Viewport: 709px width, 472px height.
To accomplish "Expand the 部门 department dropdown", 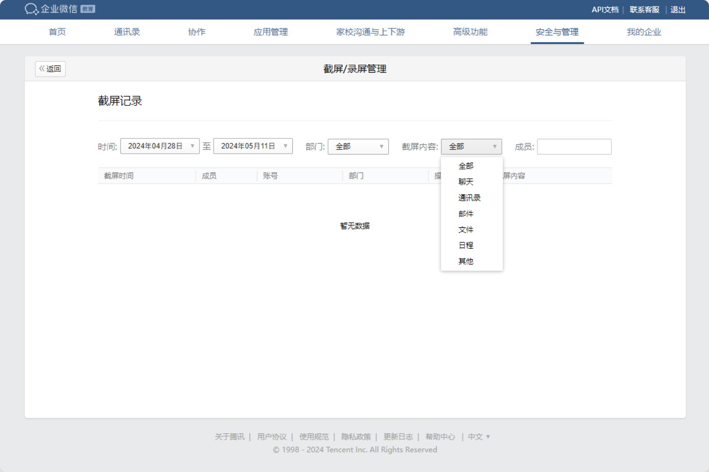I will point(358,147).
